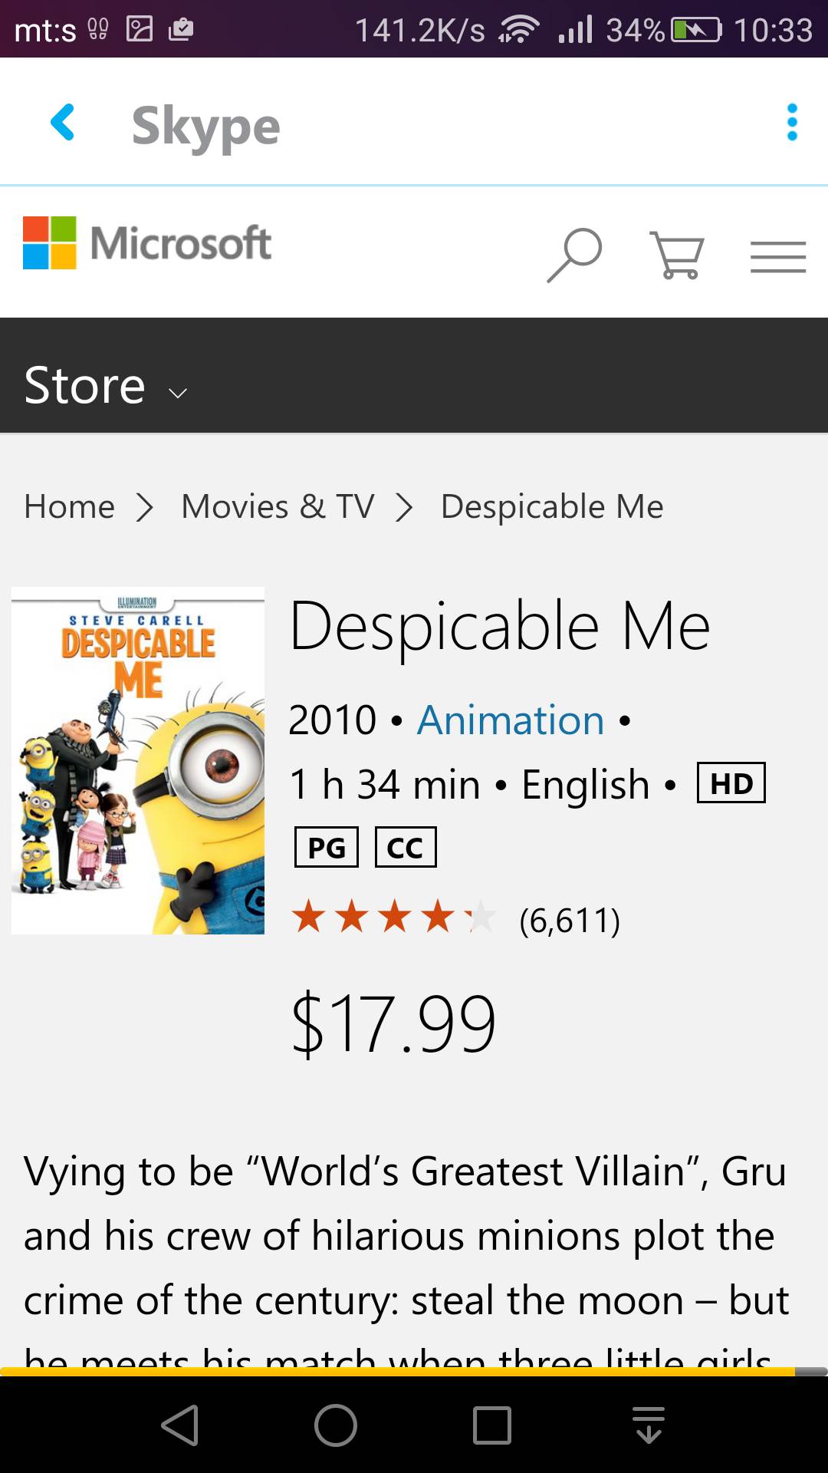Open the search magnifier icon
Viewport: 828px width, 1473px height.
(574, 255)
